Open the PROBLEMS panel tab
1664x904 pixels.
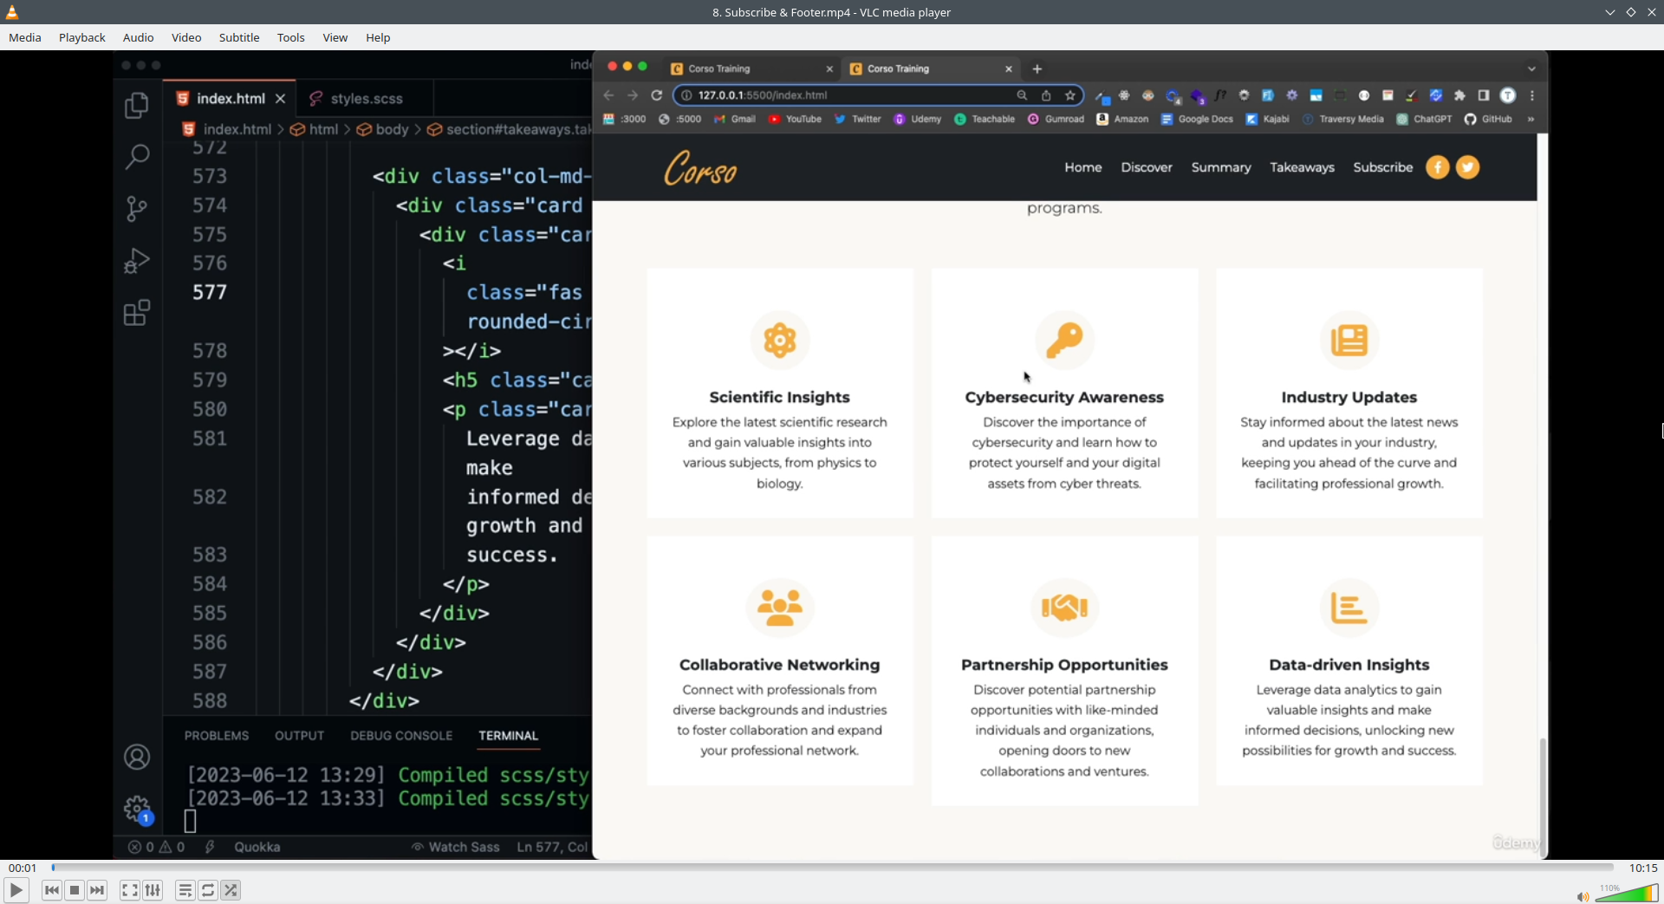[x=217, y=736]
